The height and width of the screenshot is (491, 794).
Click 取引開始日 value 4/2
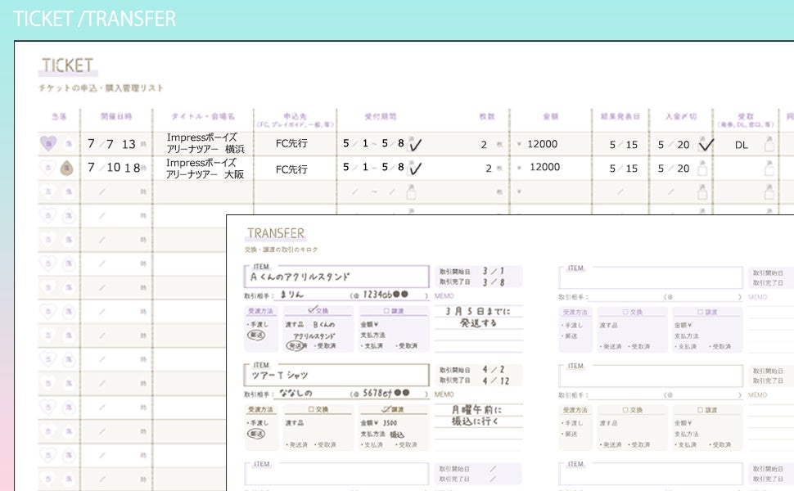point(494,370)
